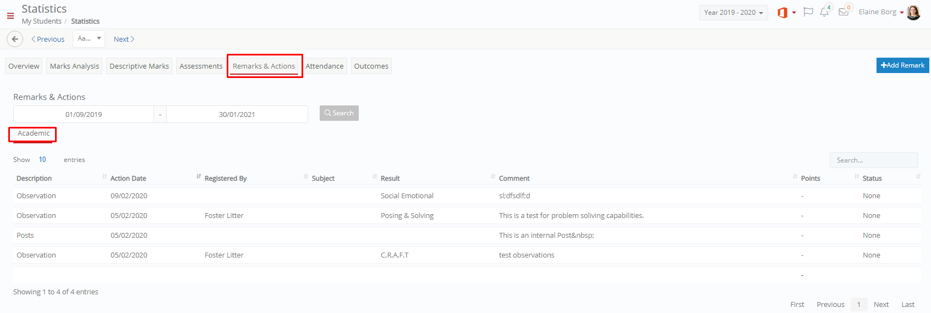Open the Descriptive Marks tab
The image size is (931, 313).
pyautogui.click(x=139, y=66)
